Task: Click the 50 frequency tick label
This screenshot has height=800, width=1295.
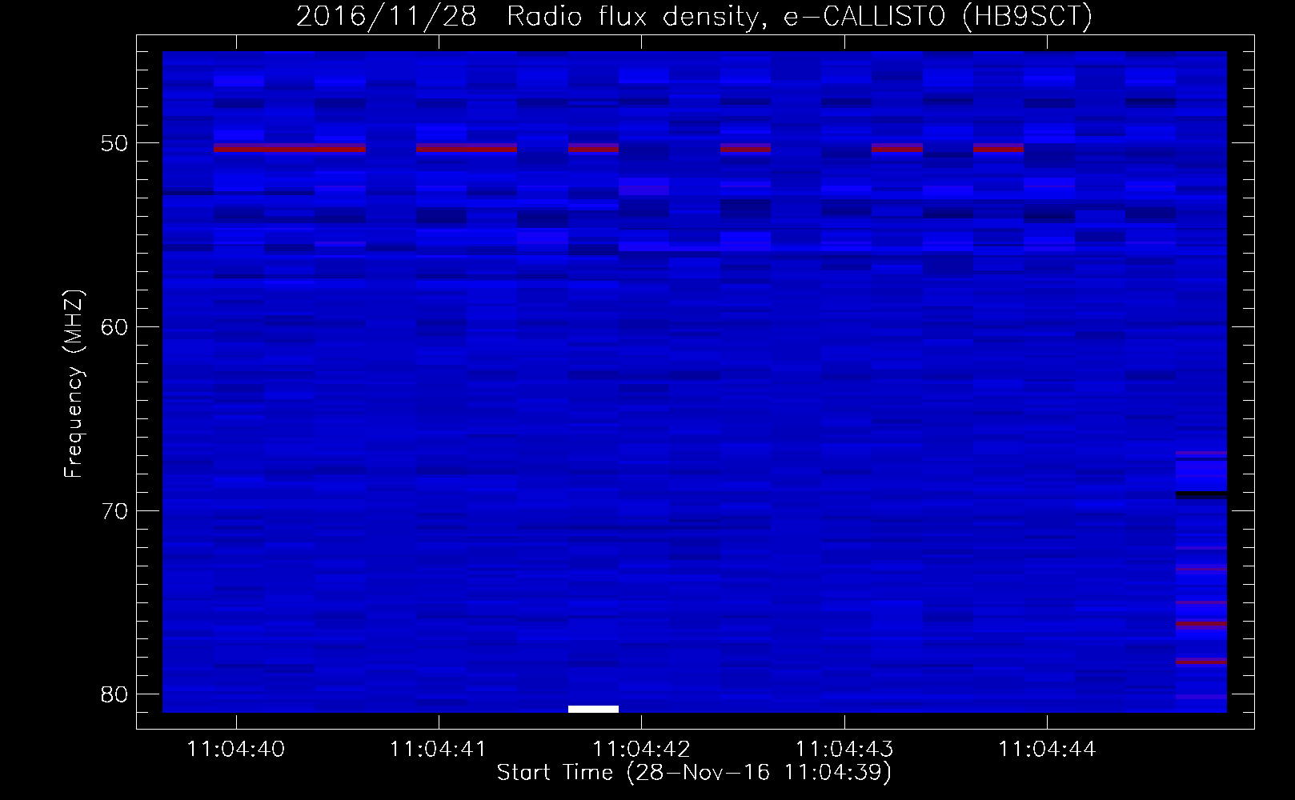Action: [114, 143]
